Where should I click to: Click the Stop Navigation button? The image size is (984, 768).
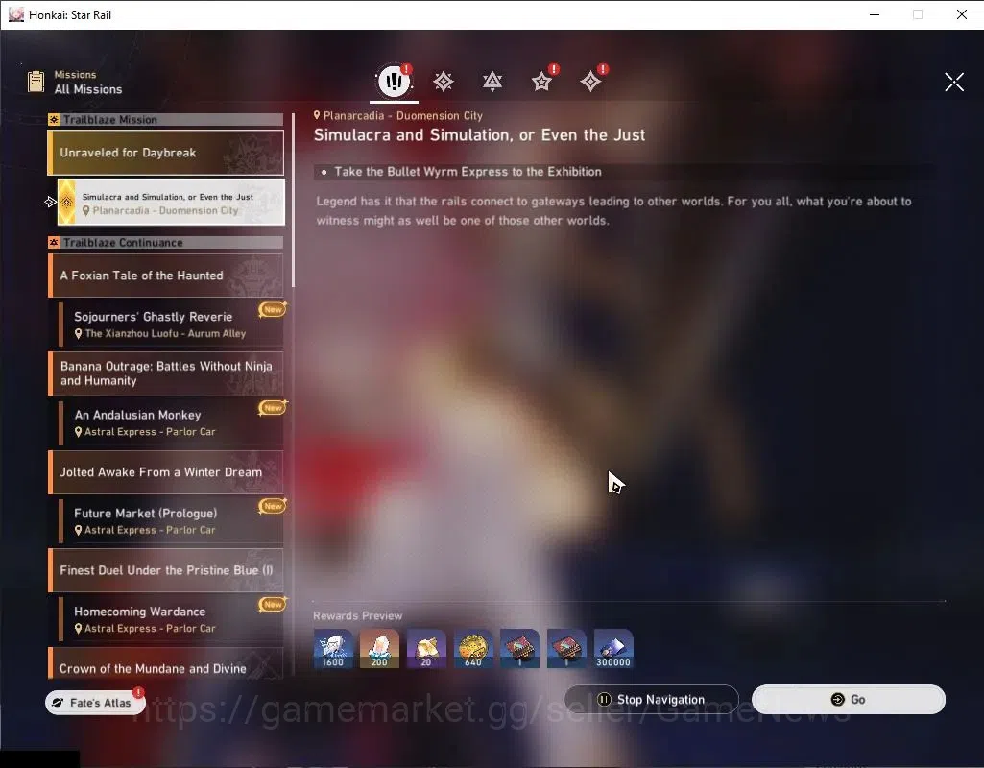pyautogui.click(x=652, y=699)
